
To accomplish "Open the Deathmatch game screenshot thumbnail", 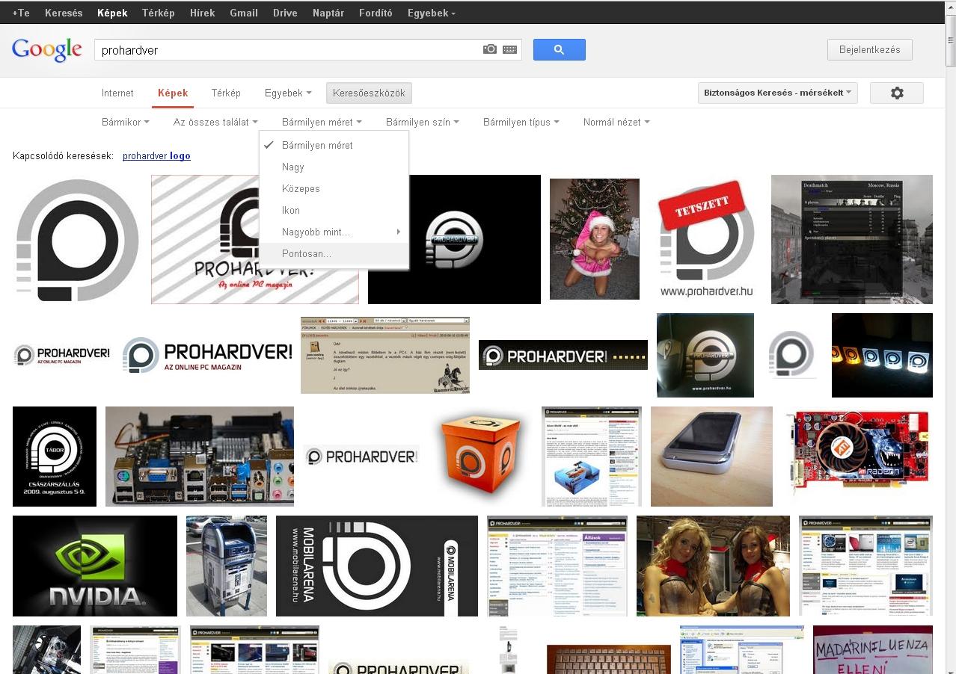I will coord(852,239).
